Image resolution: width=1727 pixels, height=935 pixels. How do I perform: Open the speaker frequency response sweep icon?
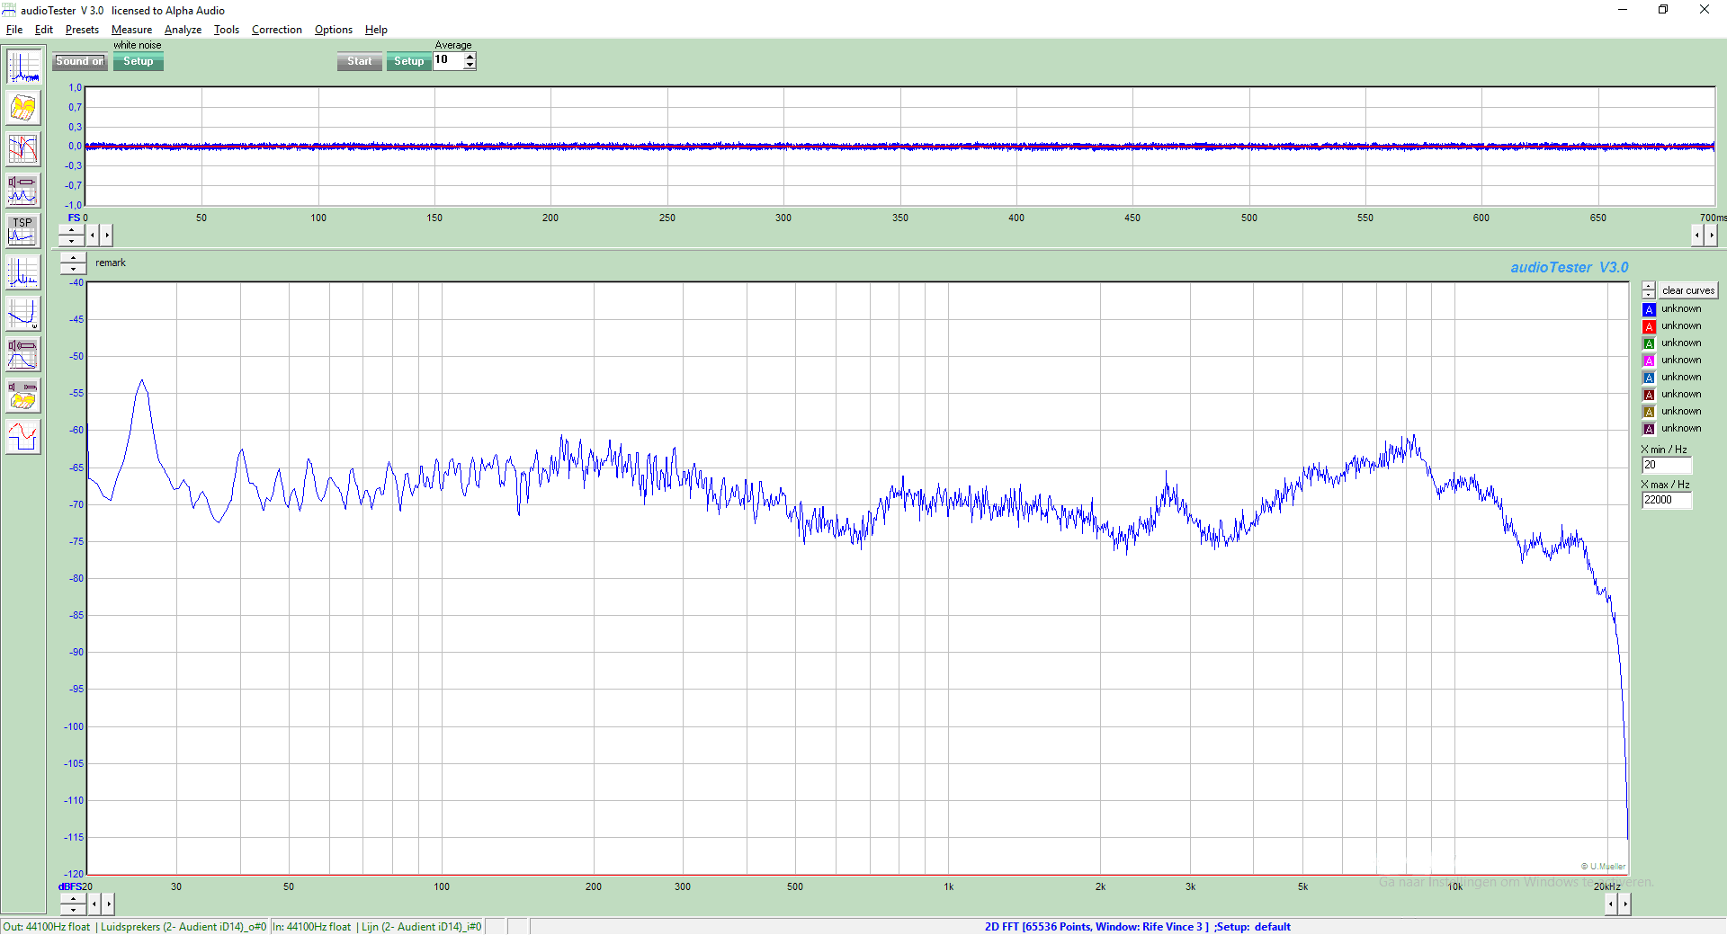coord(23,354)
